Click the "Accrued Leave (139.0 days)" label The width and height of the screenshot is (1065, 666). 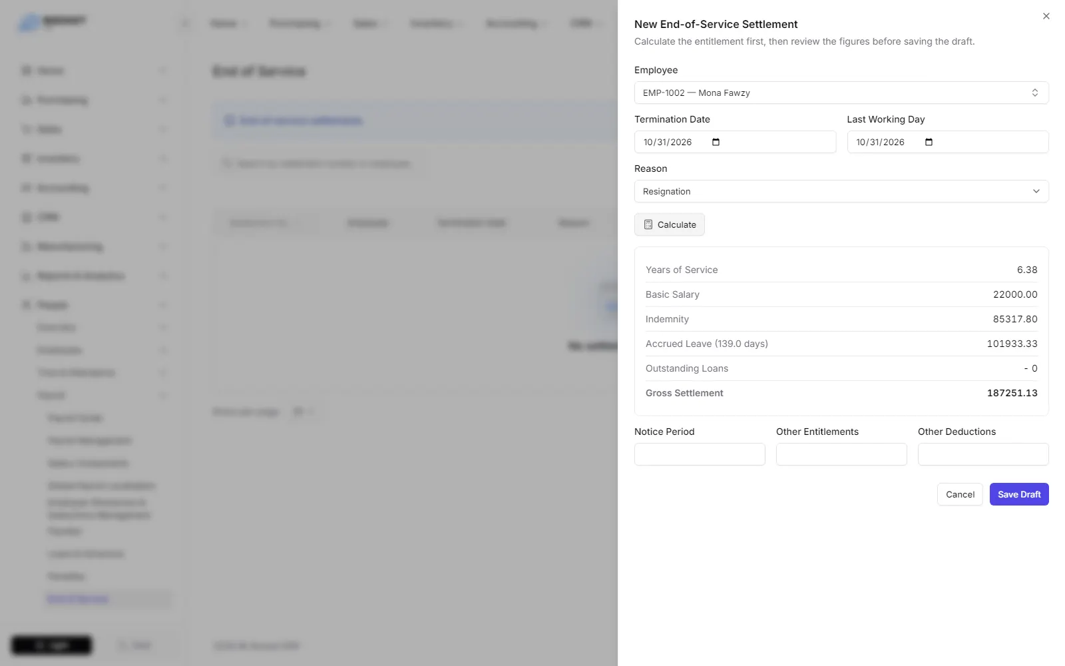pos(707,344)
